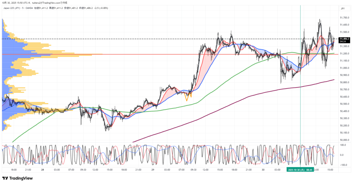Click the dotted current price line

pos(172,39)
